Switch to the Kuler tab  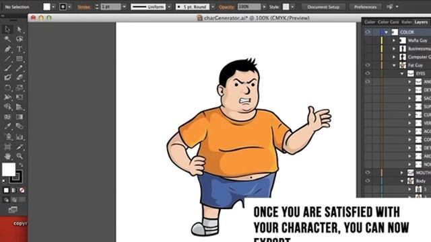(x=407, y=22)
